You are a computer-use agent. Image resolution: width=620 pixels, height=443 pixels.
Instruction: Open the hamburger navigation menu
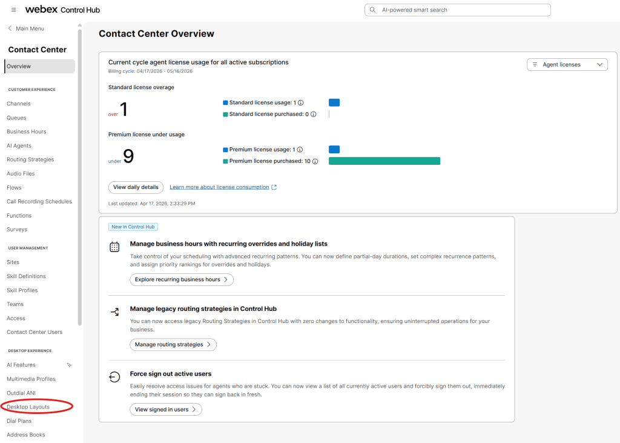(14, 10)
